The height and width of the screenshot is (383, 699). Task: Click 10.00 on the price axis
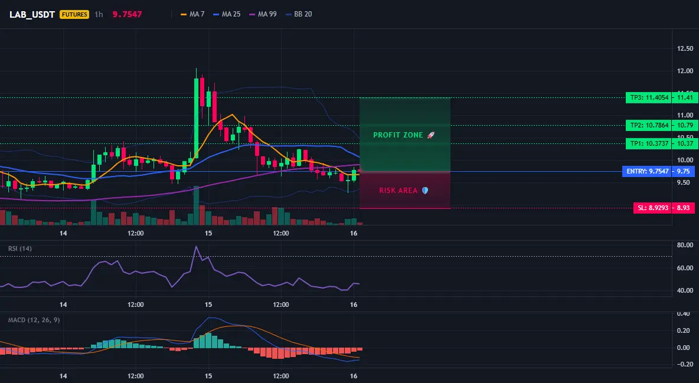pos(685,160)
